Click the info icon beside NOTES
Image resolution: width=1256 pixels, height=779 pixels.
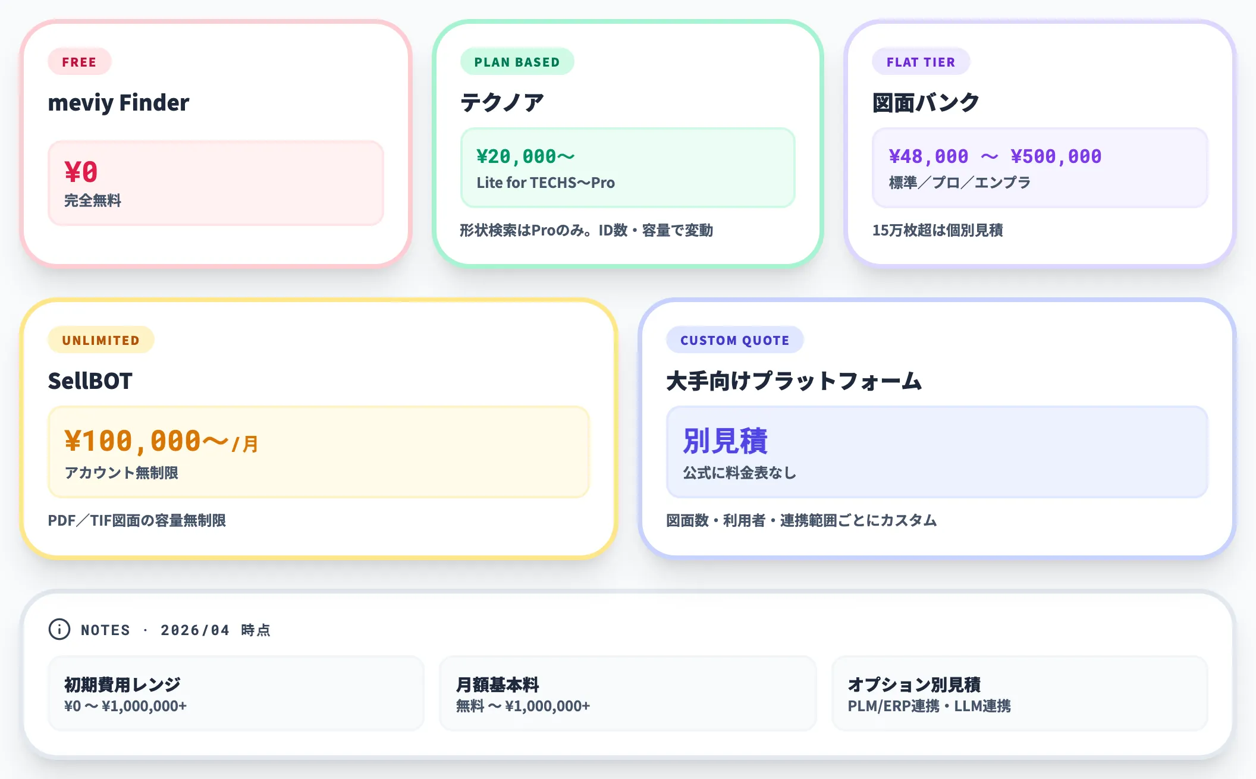coord(59,629)
